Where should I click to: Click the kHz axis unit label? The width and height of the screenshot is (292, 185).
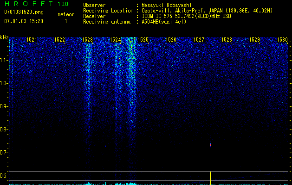[4, 37]
